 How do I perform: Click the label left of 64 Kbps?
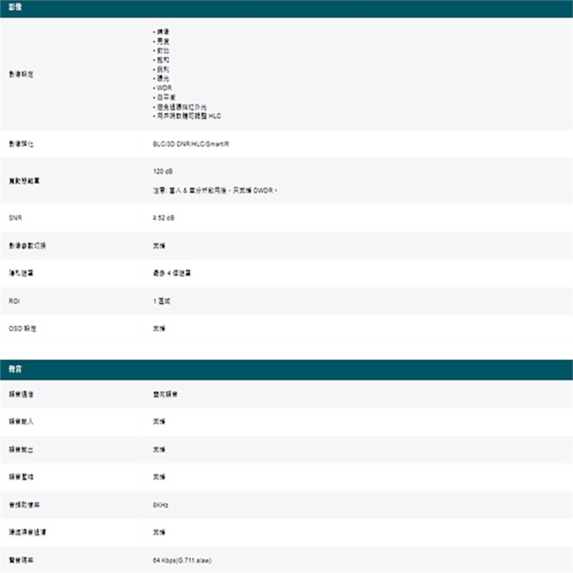click(21, 560)
